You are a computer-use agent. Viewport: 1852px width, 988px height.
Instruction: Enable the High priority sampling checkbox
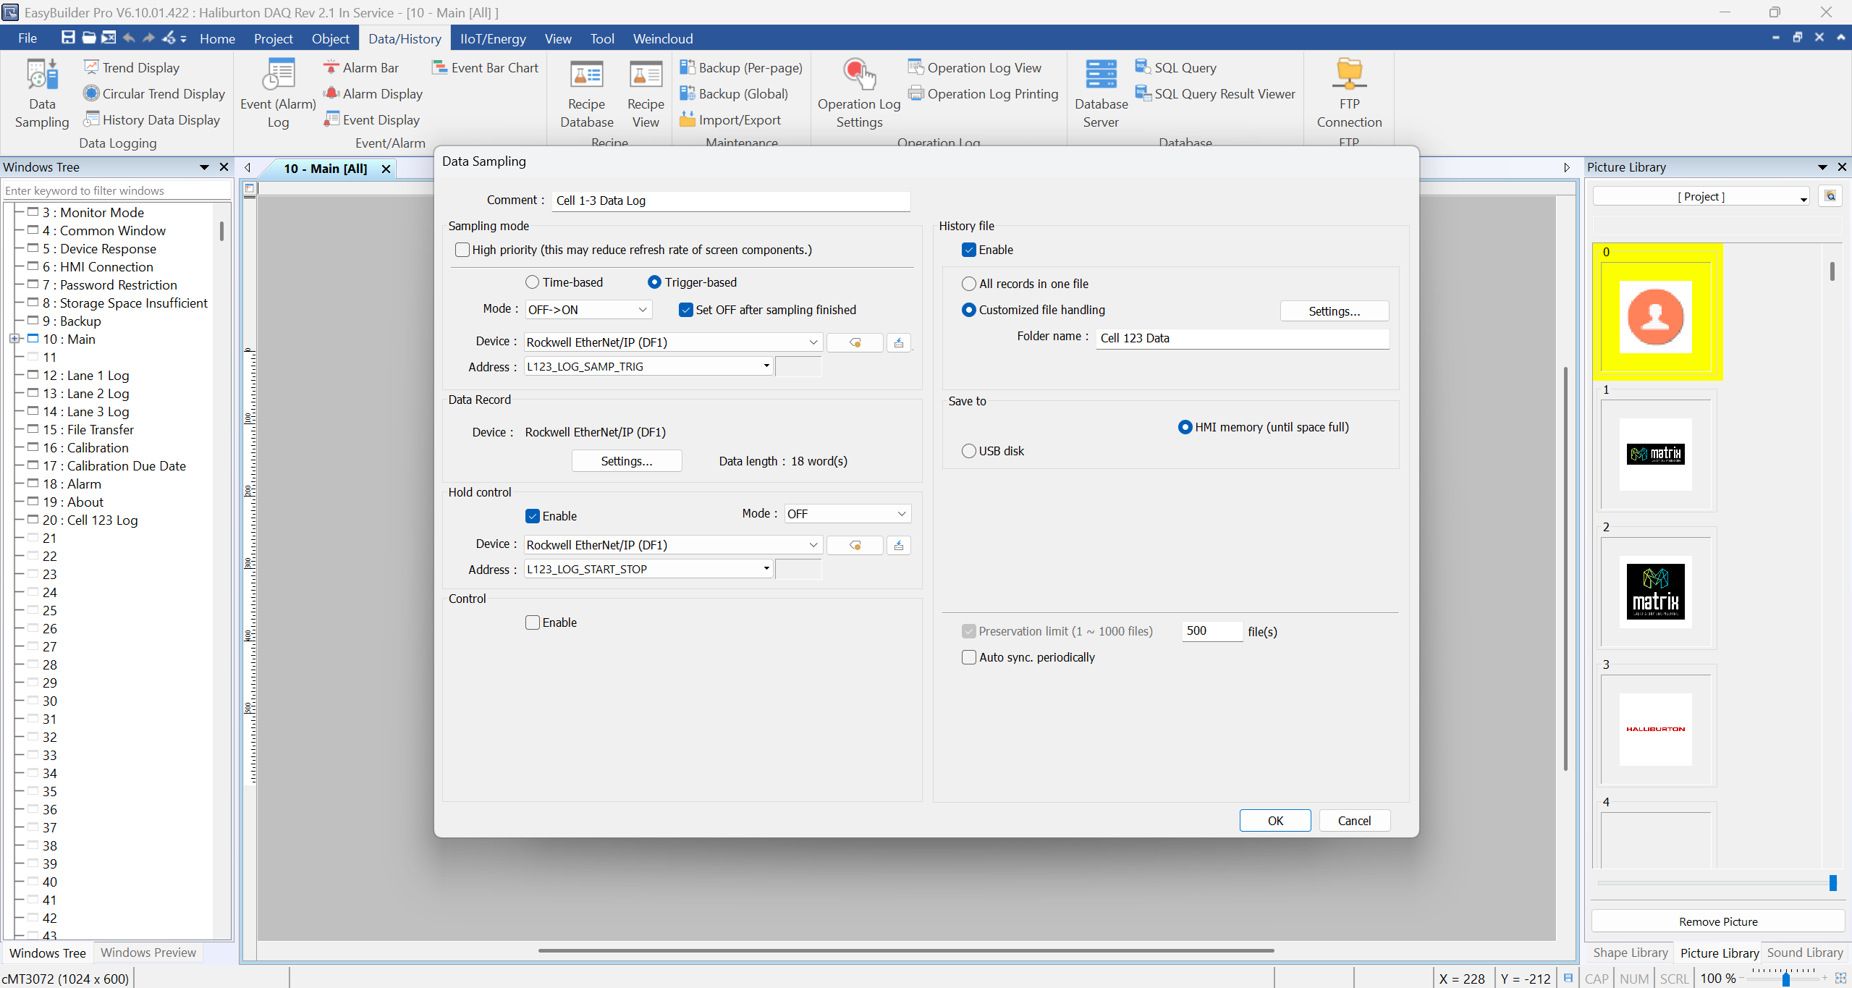462,250
